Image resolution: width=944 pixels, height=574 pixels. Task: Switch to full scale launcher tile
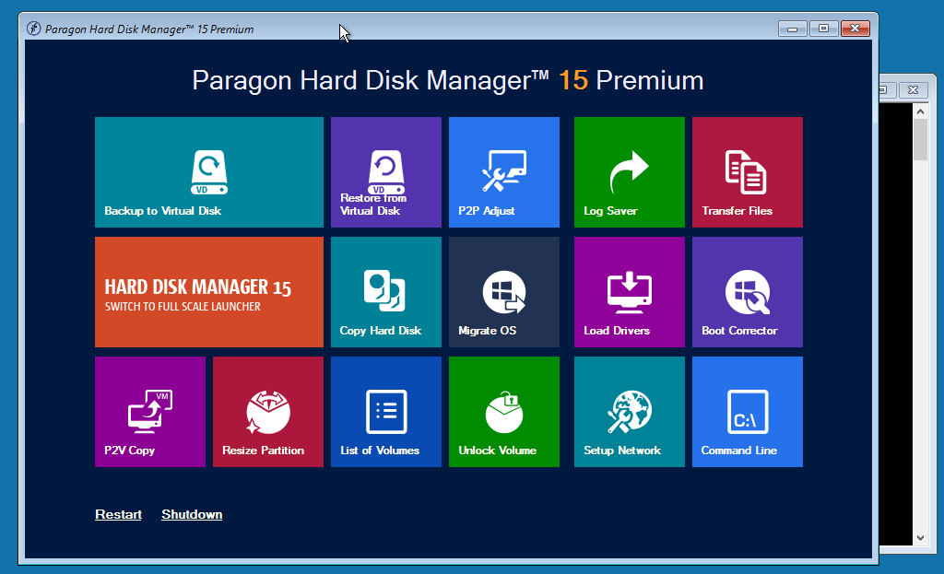tap(209, 292)
